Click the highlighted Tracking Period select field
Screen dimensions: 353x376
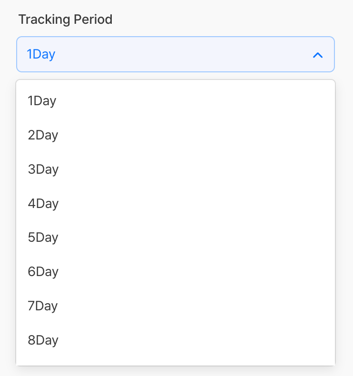(x=175, y=54)
